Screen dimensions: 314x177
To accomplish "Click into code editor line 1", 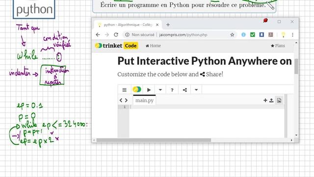I will click(207, 107).
